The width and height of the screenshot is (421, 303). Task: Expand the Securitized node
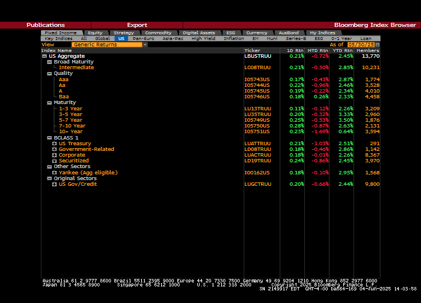point(54,161)
